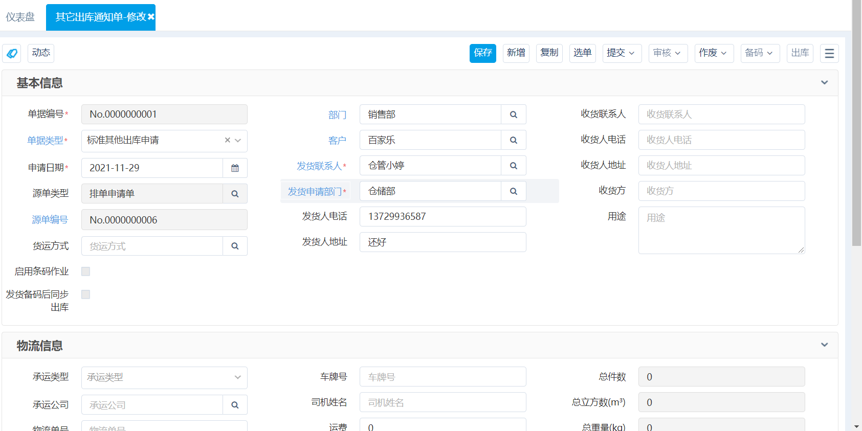Focus the 用途 text area

point(722,231)
